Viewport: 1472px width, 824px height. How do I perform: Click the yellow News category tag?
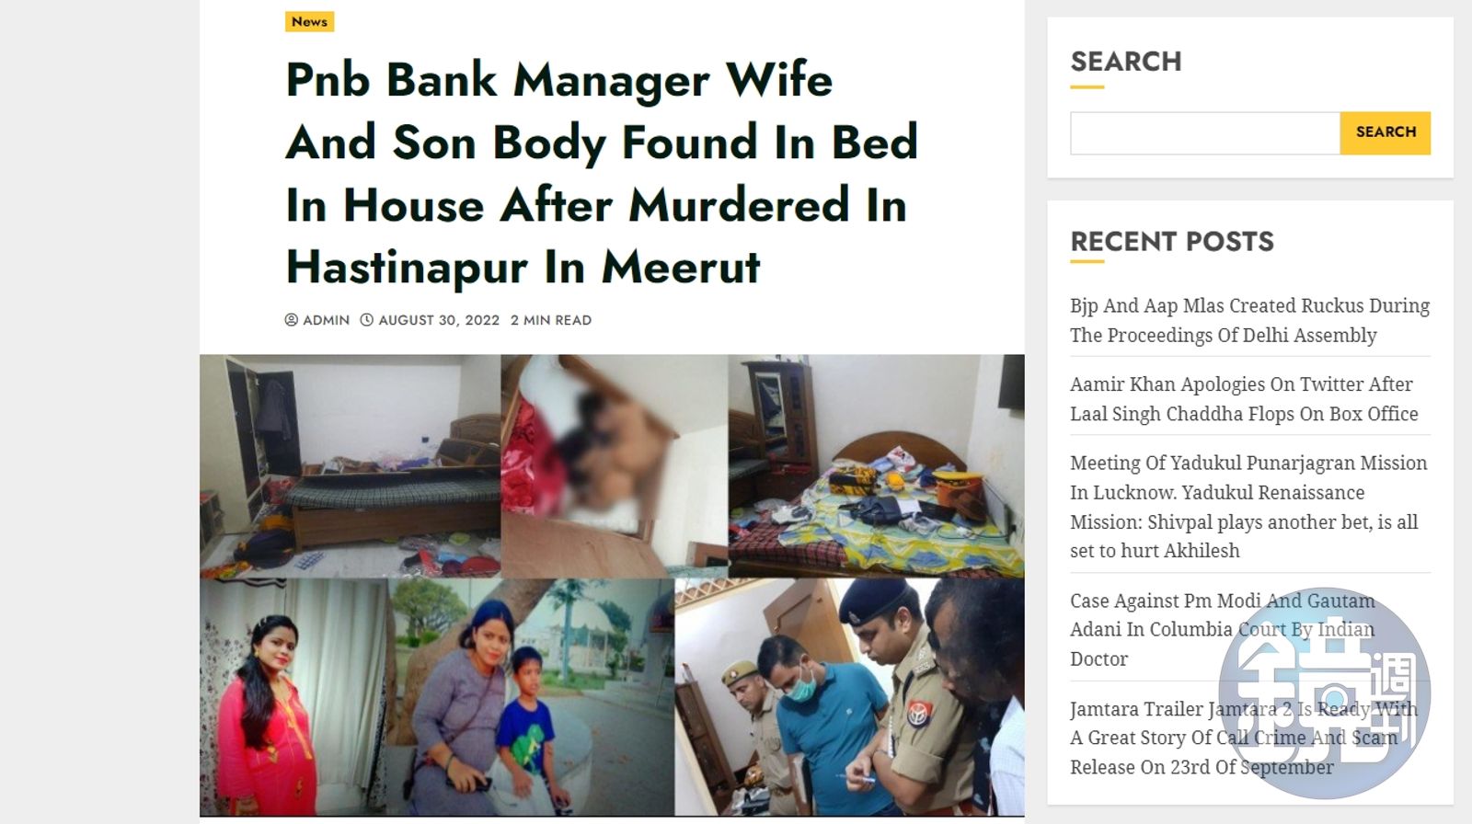coord(309,21)
